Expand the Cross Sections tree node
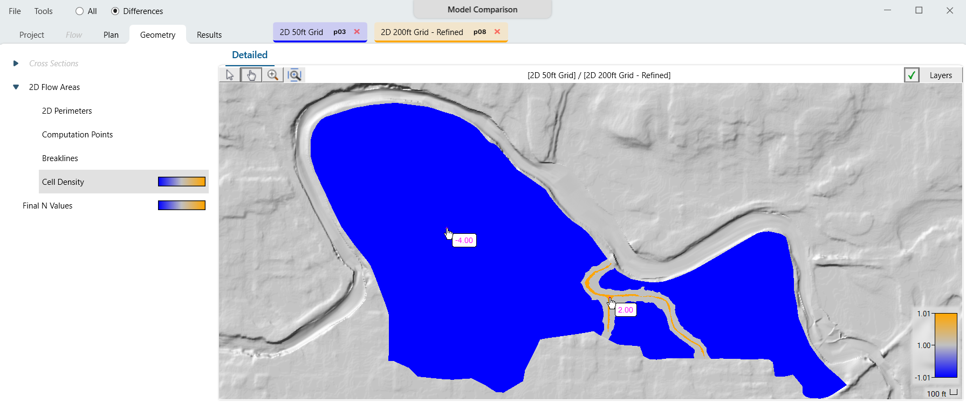 point(16,64)
